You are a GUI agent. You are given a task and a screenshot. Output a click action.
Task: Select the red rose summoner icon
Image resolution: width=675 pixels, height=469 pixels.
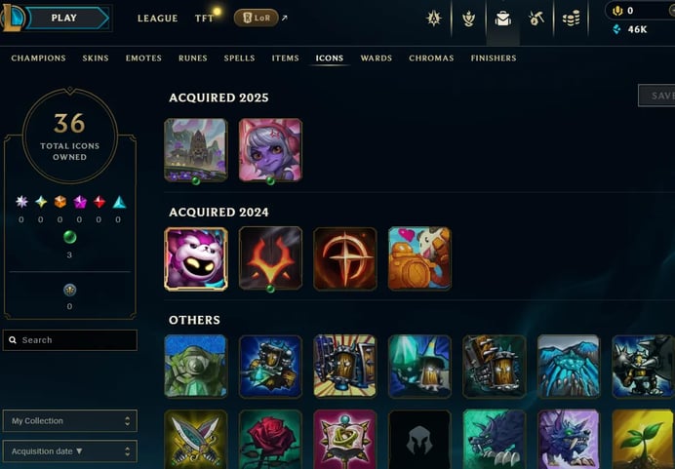click(x=270, y=440)
